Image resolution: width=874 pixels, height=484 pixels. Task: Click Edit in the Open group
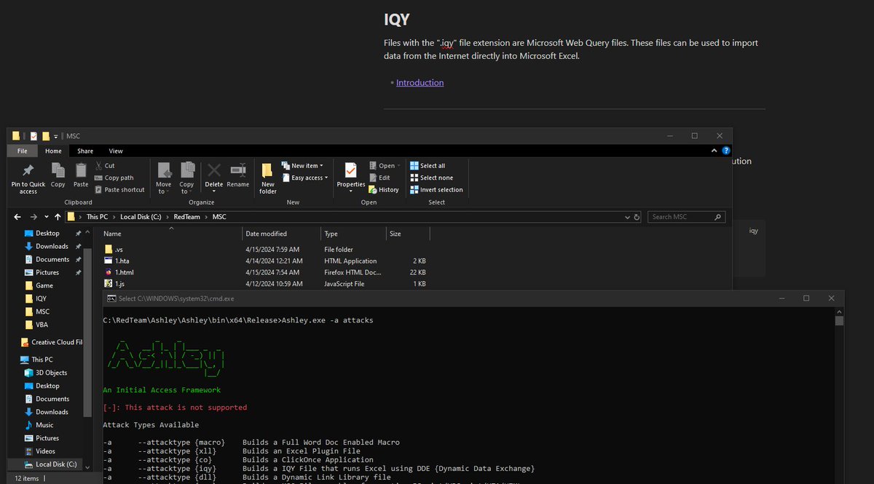(x=379, y=178)
